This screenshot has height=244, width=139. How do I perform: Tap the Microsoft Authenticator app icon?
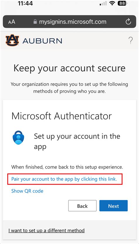pyautogui.click(x=19, y=138)
